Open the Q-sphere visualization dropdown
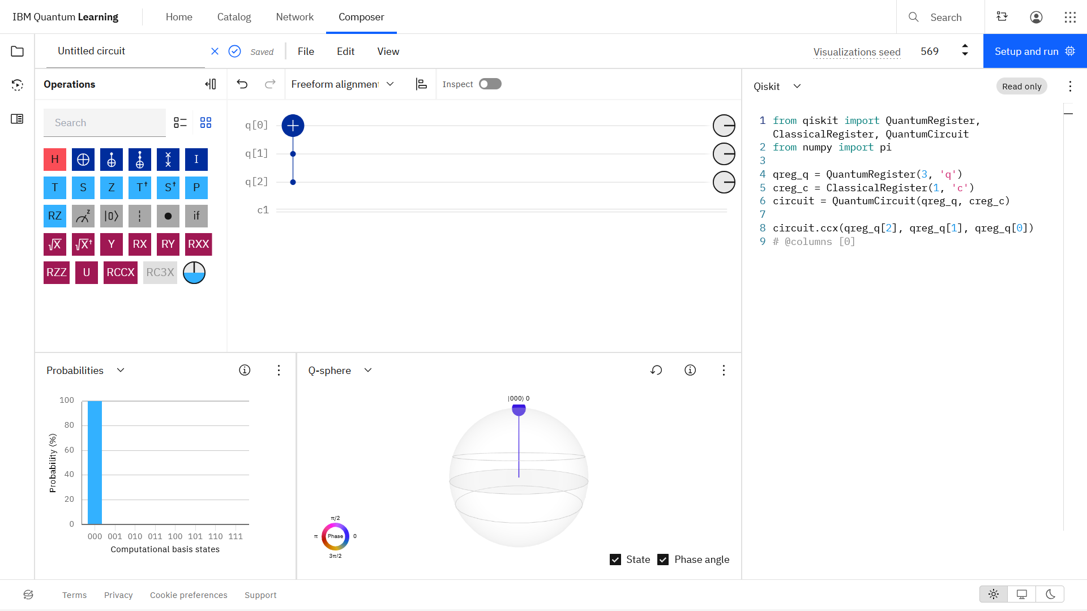Viewport: 1087px width, 611px height. 340,371
